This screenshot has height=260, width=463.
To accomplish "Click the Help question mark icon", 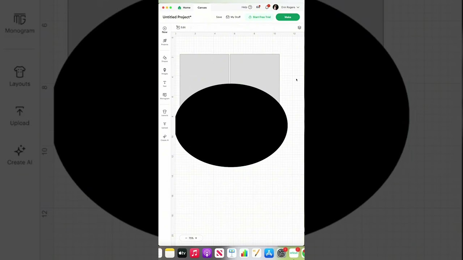I will pyautogui.click(x=250, y=7).
